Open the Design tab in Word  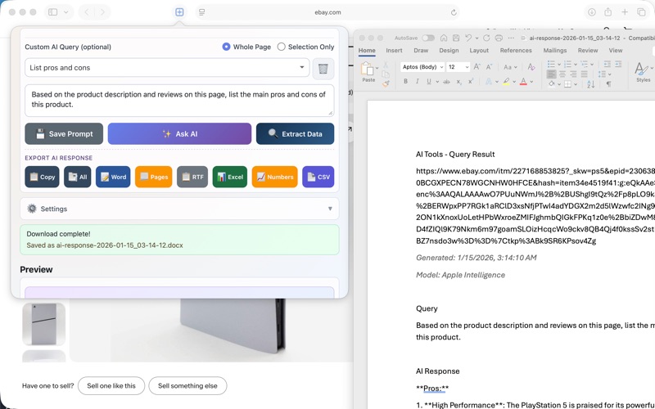[x=449, y=51]
